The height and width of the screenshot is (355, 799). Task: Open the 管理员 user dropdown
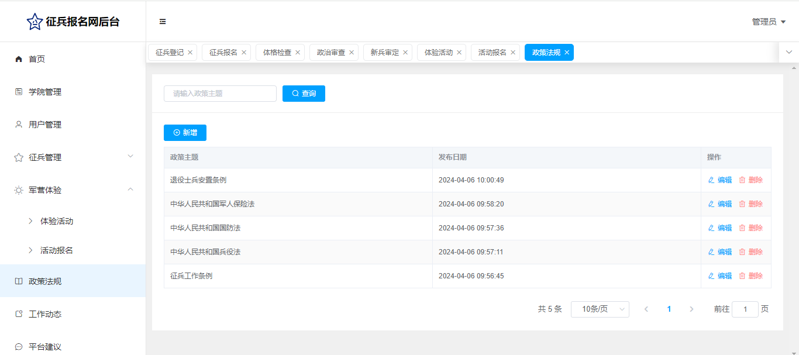click(x=769, y=22)
